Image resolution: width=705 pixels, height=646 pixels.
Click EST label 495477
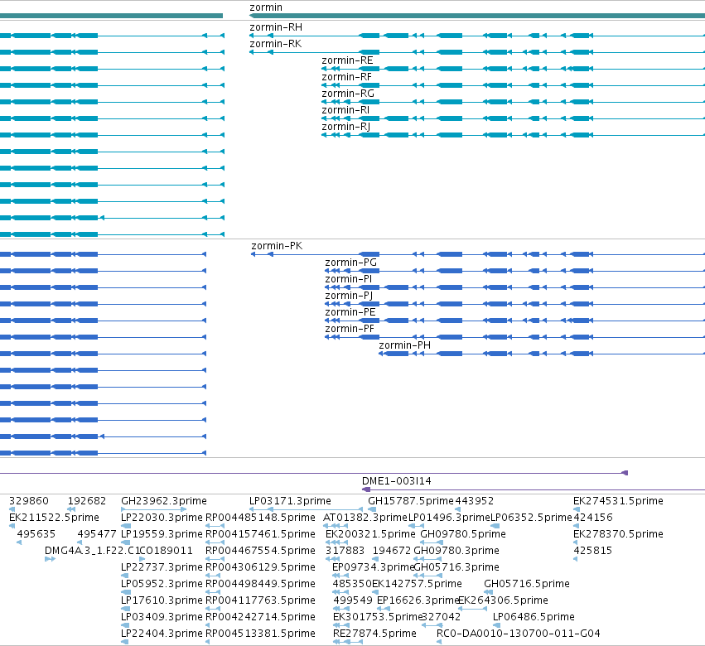click(x=97, y=534)
